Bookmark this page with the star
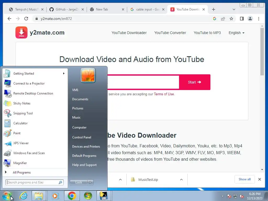Screen dimensions: 268x201 [231, 19]
